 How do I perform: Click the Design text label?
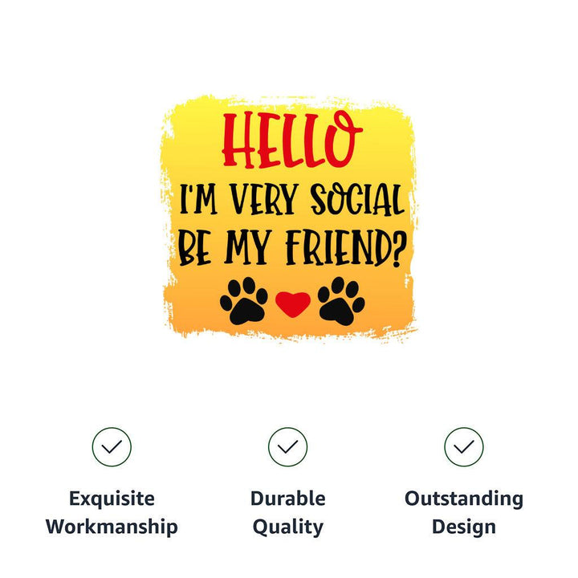pyautogui.click(x=464, y=527)
